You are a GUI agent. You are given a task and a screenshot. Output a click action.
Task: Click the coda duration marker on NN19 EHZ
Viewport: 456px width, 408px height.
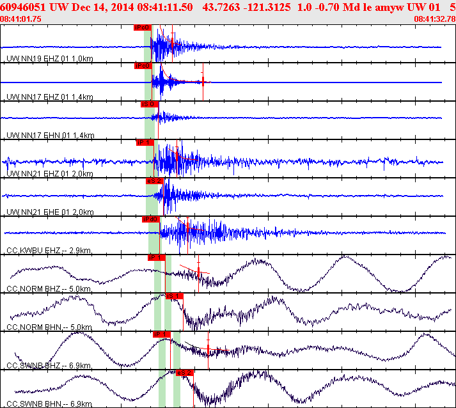(x=173, y=43)
